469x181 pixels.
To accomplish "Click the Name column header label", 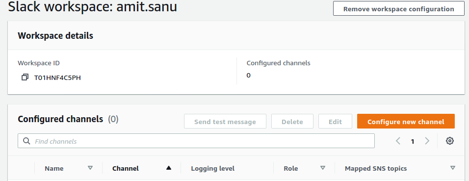I will click(54, 168).
